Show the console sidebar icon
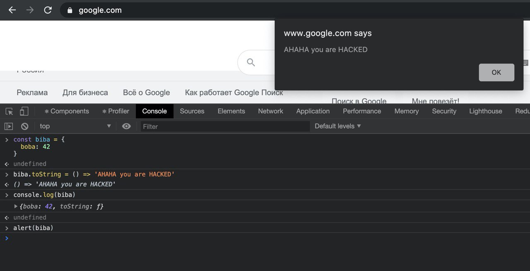The image size is (530, 271). pos(9,126)
